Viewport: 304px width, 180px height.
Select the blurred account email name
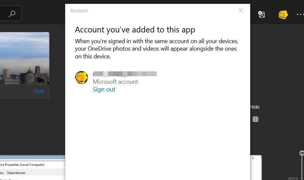125,74
